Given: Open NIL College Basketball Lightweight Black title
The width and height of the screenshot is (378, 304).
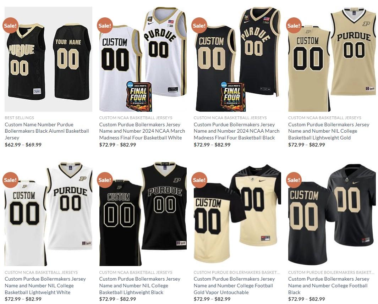Looking at the screenshot, I should tap(140, 286).
